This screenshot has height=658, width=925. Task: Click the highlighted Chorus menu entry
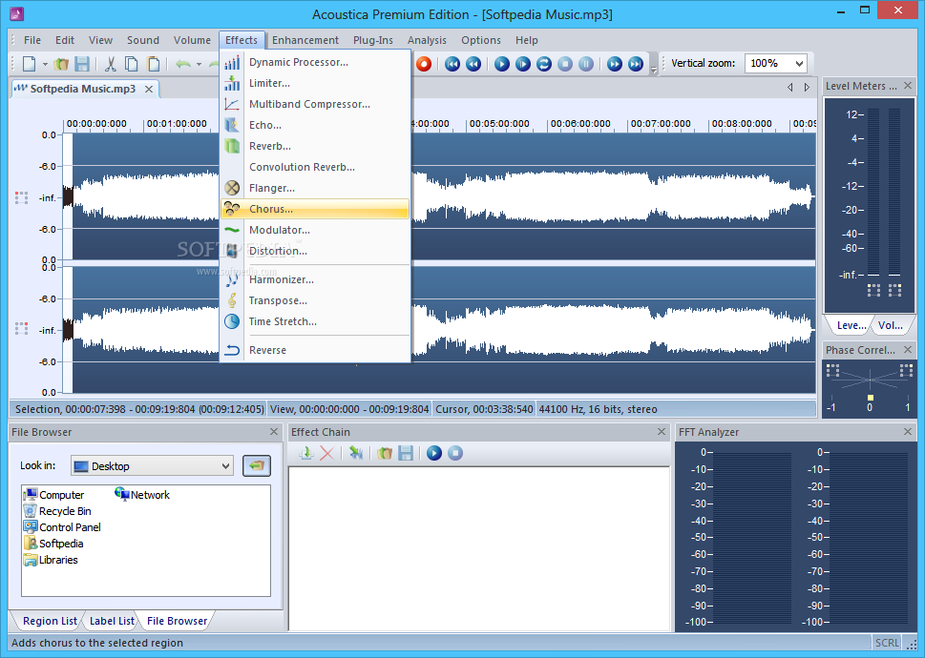tap(315, 209)
